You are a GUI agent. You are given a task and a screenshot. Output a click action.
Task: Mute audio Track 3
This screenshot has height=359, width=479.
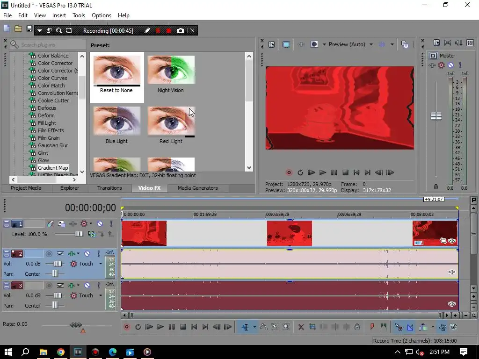[87, 286]
